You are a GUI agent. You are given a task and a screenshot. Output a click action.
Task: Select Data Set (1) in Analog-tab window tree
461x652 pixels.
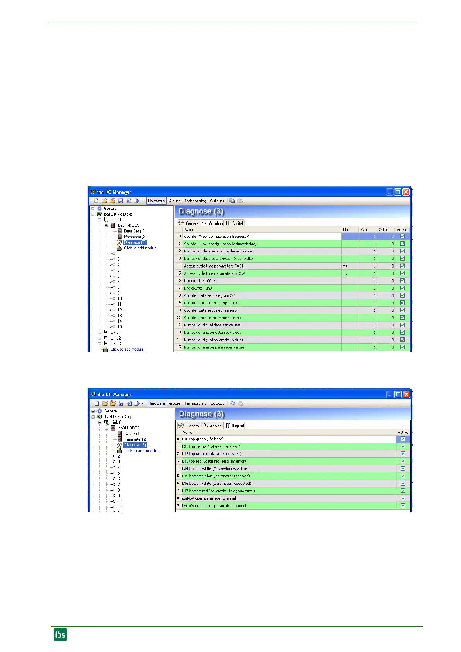[134, 231]
